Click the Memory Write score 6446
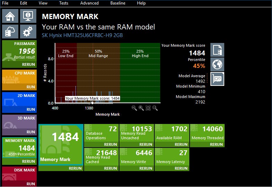Image resolution: width=272 pixels, height=187 pixels. coord(144,153)
